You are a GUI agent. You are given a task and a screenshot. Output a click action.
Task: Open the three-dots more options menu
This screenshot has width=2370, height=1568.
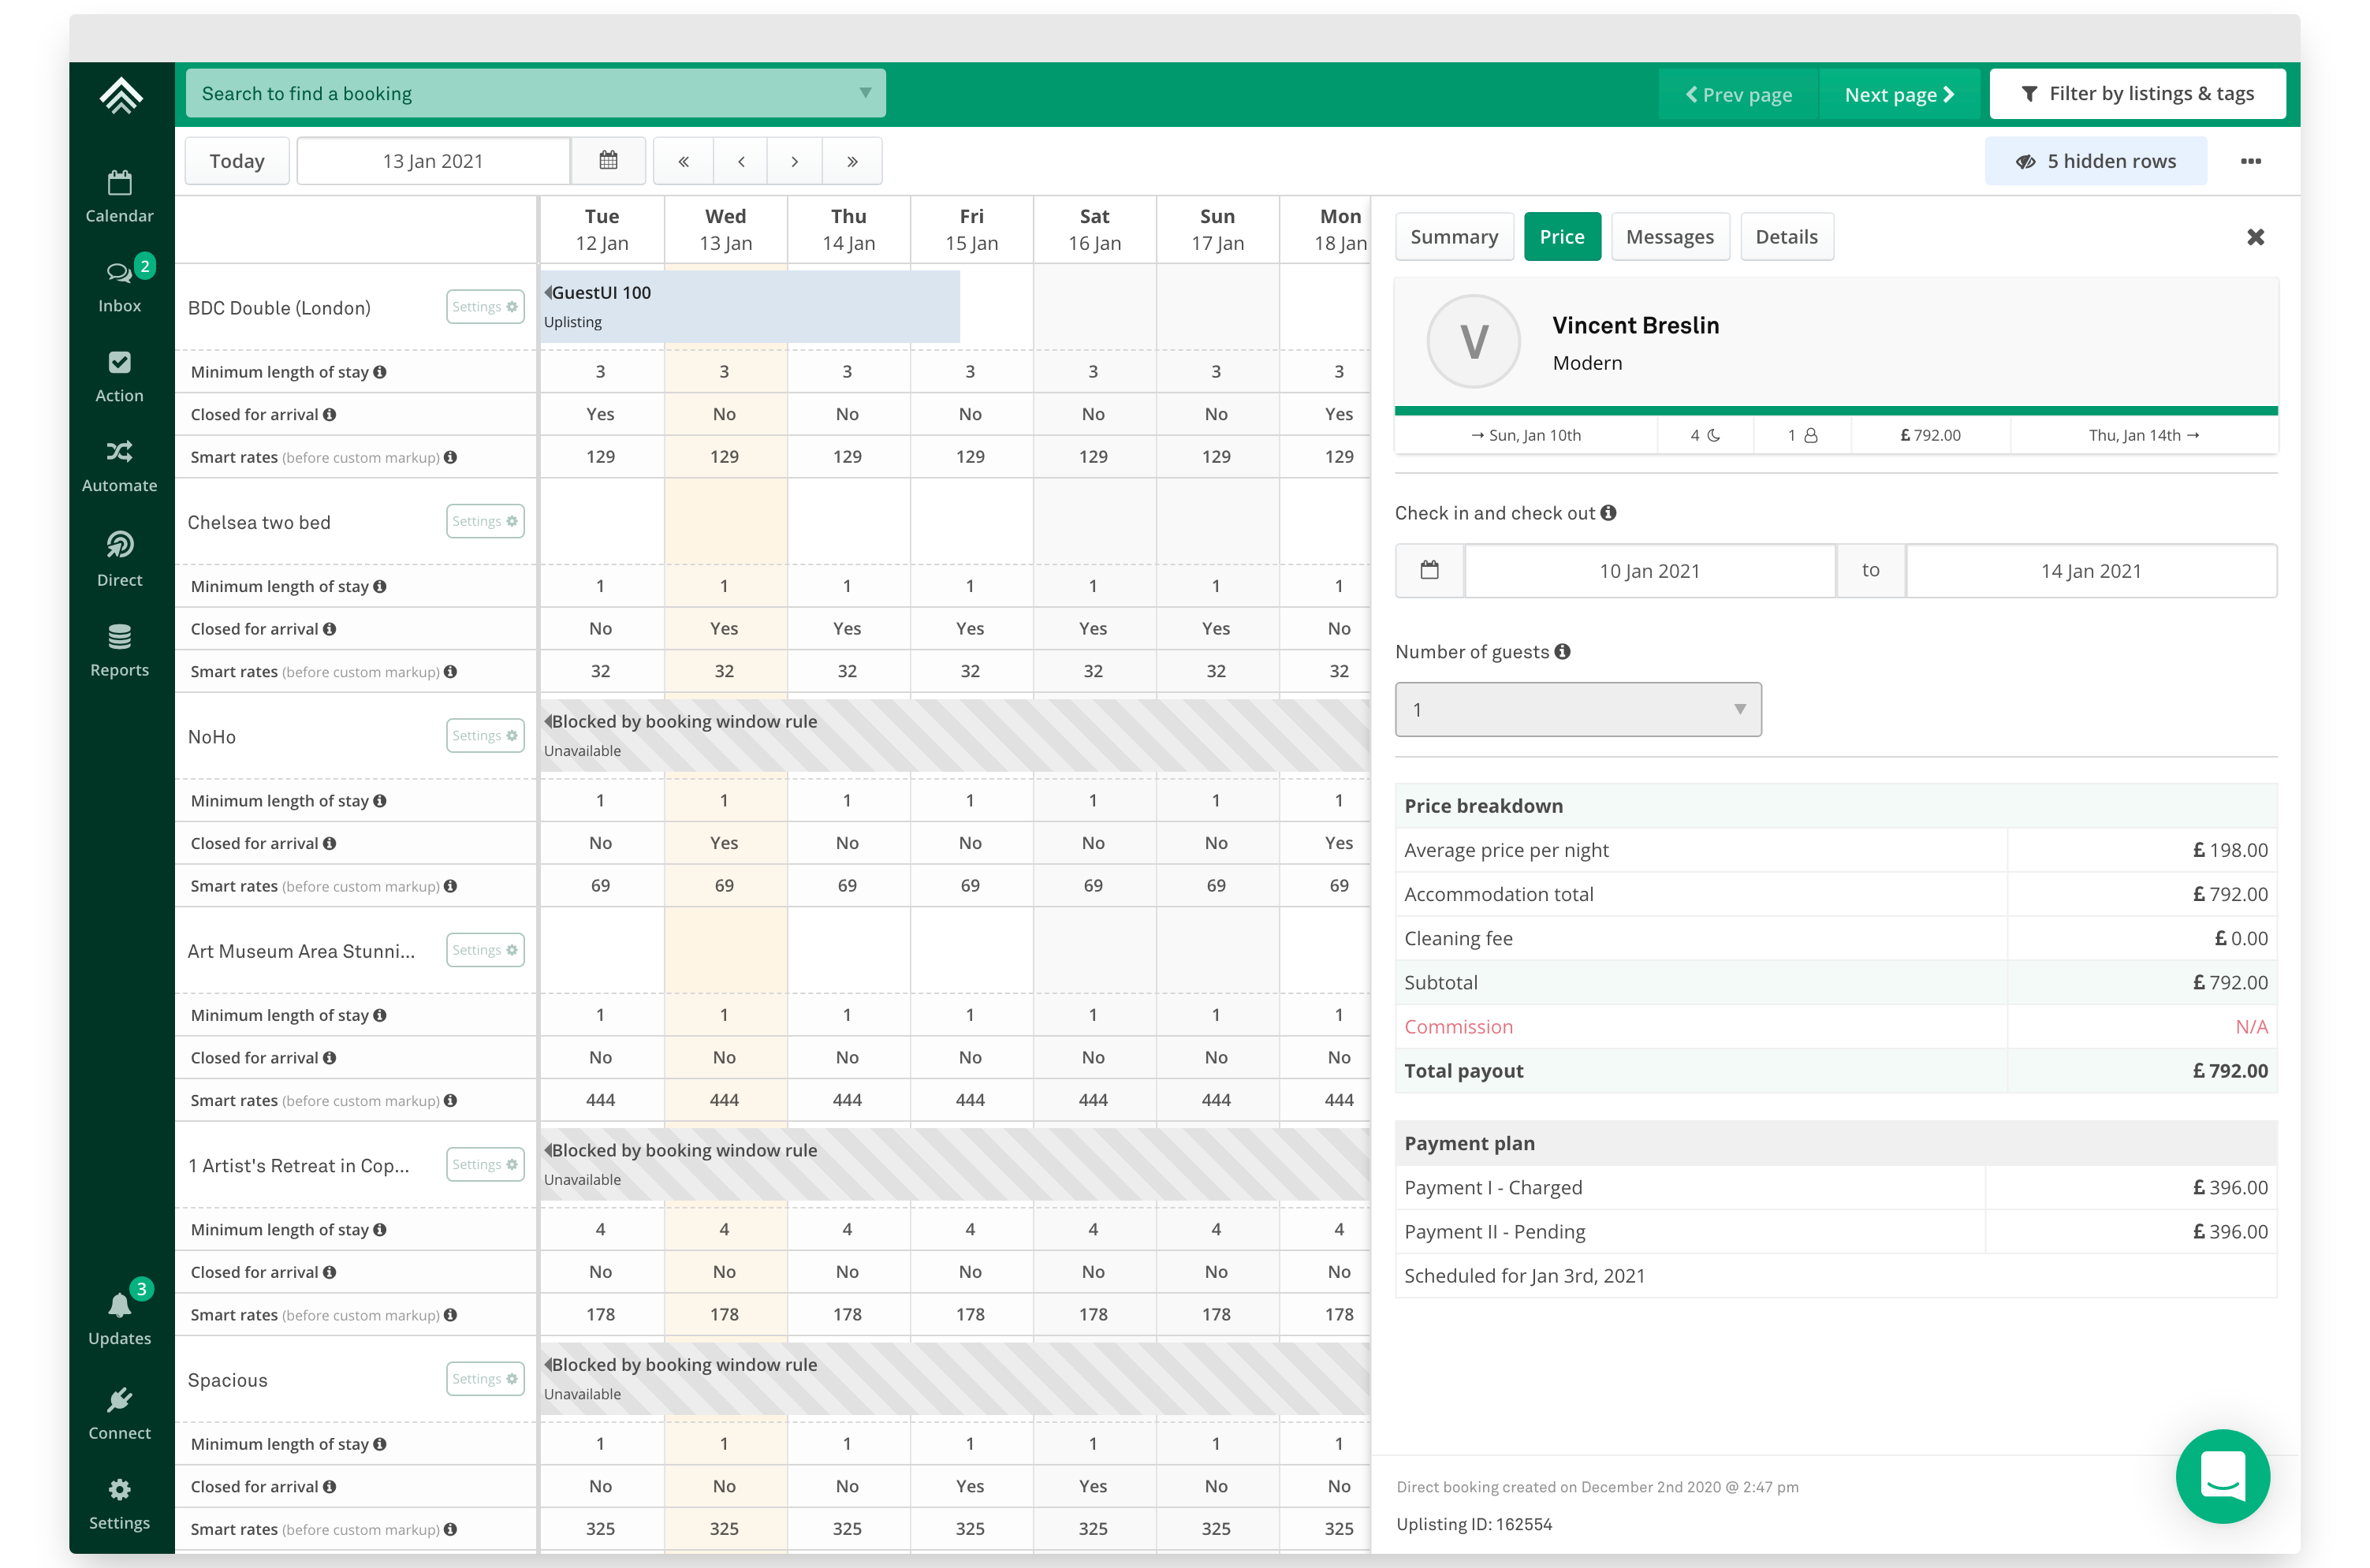coord(2250,161)
